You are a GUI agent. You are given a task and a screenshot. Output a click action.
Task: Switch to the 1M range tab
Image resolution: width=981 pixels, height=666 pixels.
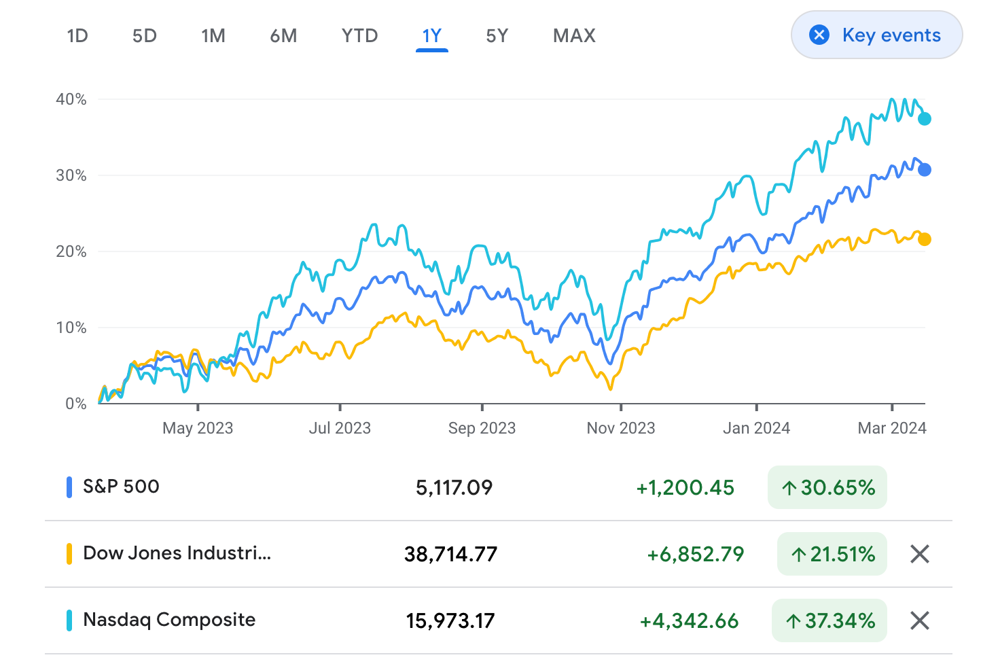[213, 36]
